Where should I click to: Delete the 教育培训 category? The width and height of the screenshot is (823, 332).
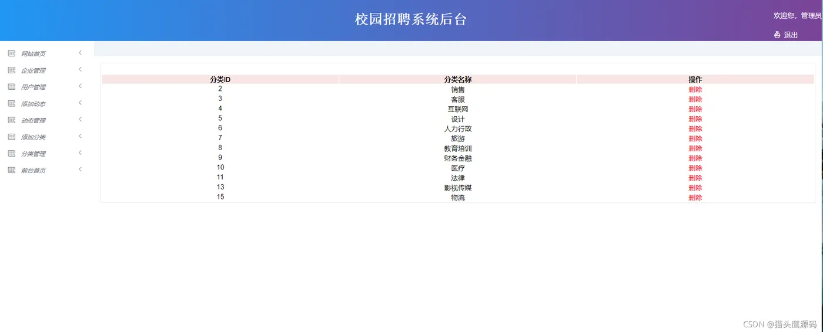pos(695,148)
